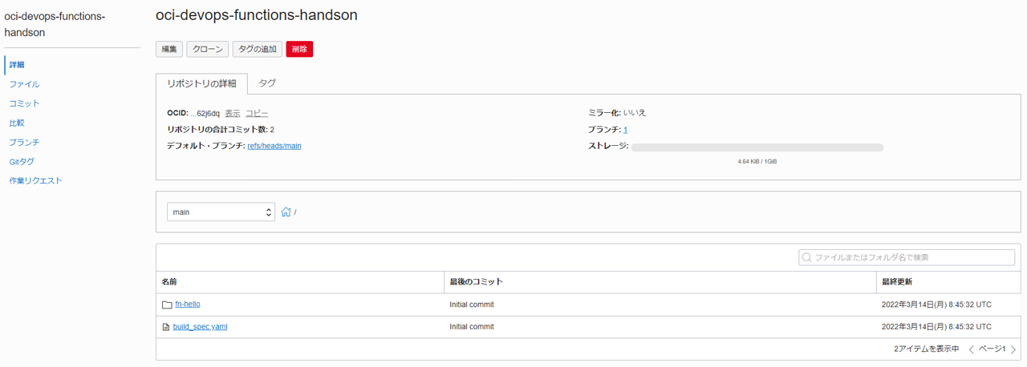
Task: Open the main branch dropdown
Action: coord(221,212)
